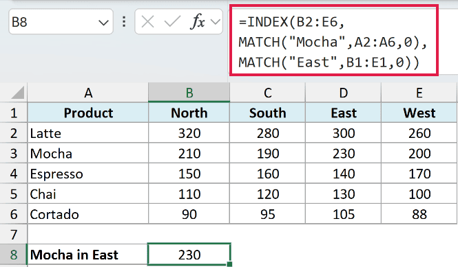
Task: Select column E header
Action: click(x=419, y=93)
